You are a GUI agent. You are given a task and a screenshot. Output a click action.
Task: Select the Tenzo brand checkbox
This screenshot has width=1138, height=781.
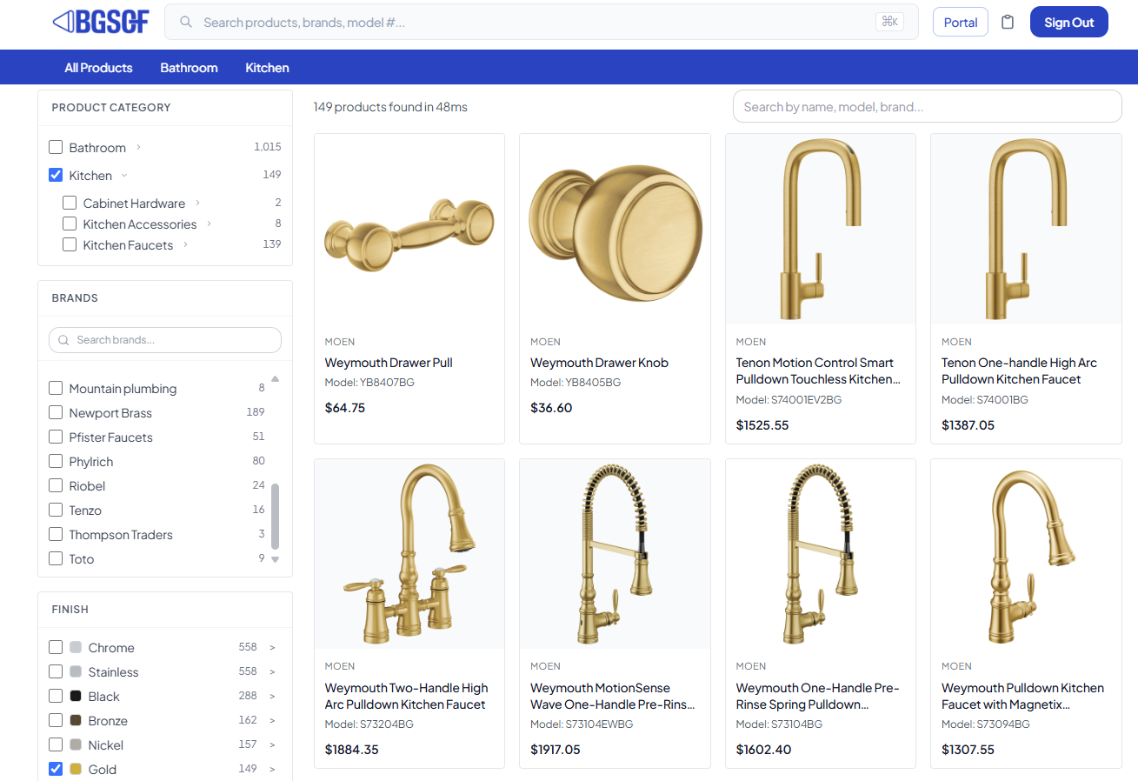pyautogui.click(x=56, y=510)
